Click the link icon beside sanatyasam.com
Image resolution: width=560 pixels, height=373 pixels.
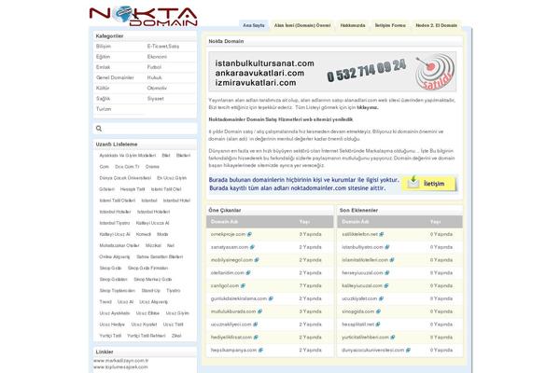(252, 247)
